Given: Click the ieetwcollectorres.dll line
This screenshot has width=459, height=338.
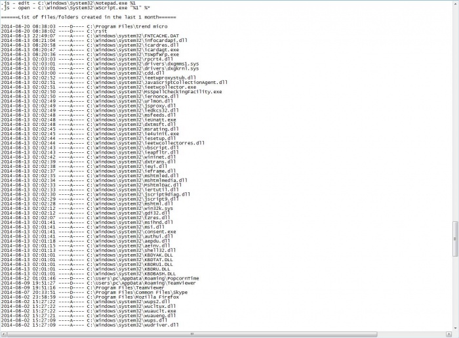Looking at the screenshot, I should click(103, 143).
